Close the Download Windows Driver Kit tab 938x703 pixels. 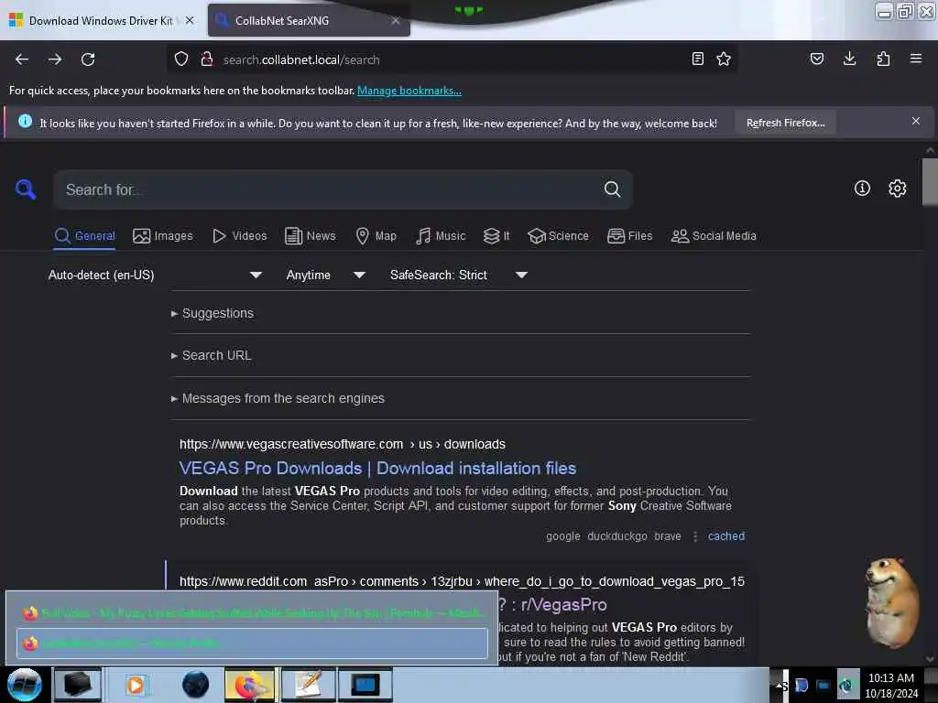190,20
